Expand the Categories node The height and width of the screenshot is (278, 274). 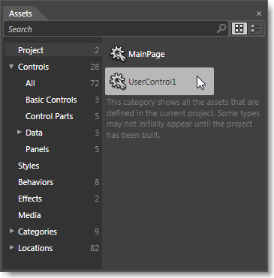(11, 231)
